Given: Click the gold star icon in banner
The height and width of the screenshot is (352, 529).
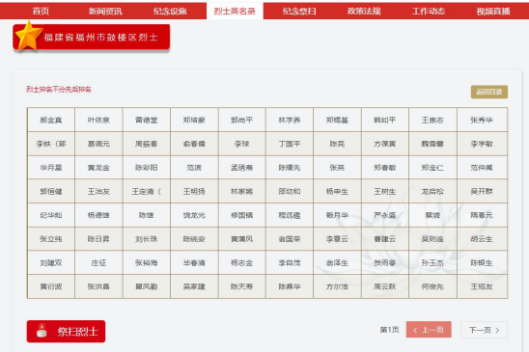Looking at the screenshot, I should click(x=28, y=36).
